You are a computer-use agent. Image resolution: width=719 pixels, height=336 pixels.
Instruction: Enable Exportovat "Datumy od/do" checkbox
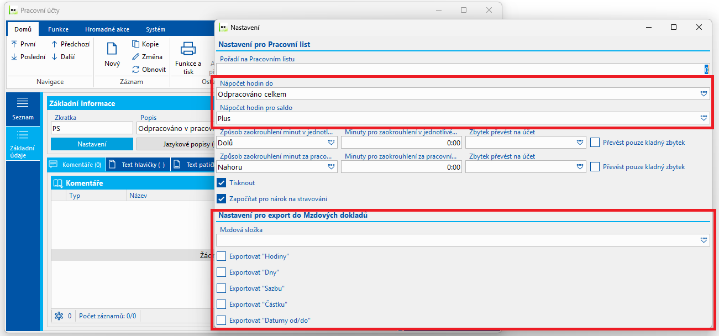tap(222, 320)
